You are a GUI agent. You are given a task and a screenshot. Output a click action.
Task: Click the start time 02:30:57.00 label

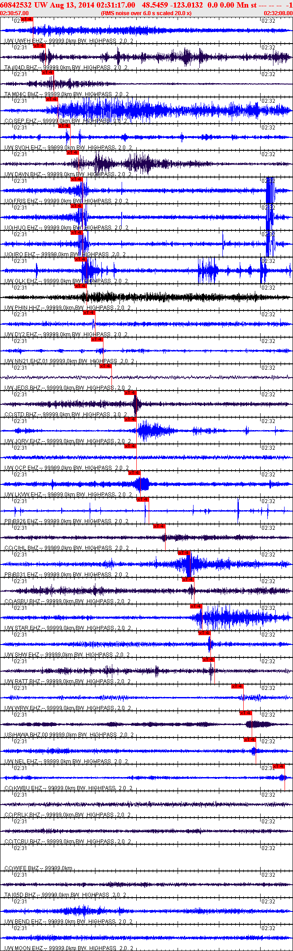tap(14, 13)
